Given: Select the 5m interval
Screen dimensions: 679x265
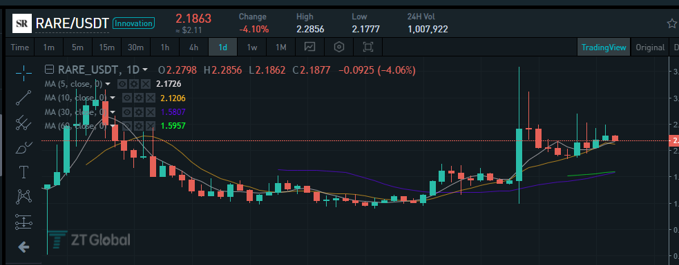Looking at the screenshot, I should [x=77, y=47].
